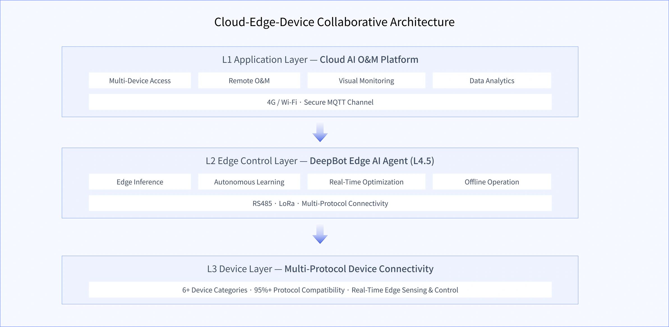Screen dimensions: 669x327
Task: Click the "4G / Wi-Fi · Secure MQTT Channel" bar
Action: [x=320, y=102]
